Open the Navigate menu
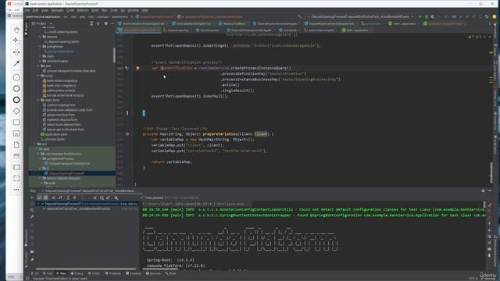This screenshot has height=281, width=500. pos(57,10)
